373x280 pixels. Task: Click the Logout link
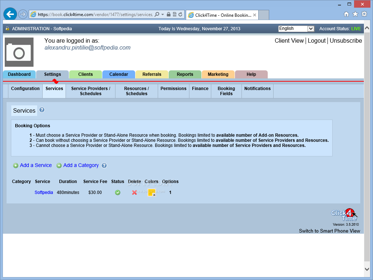click(317, 41)
